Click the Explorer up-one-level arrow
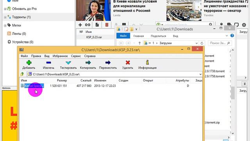Image resolution: width=250 pixels, height=141 pixels. tap(139, 43)
